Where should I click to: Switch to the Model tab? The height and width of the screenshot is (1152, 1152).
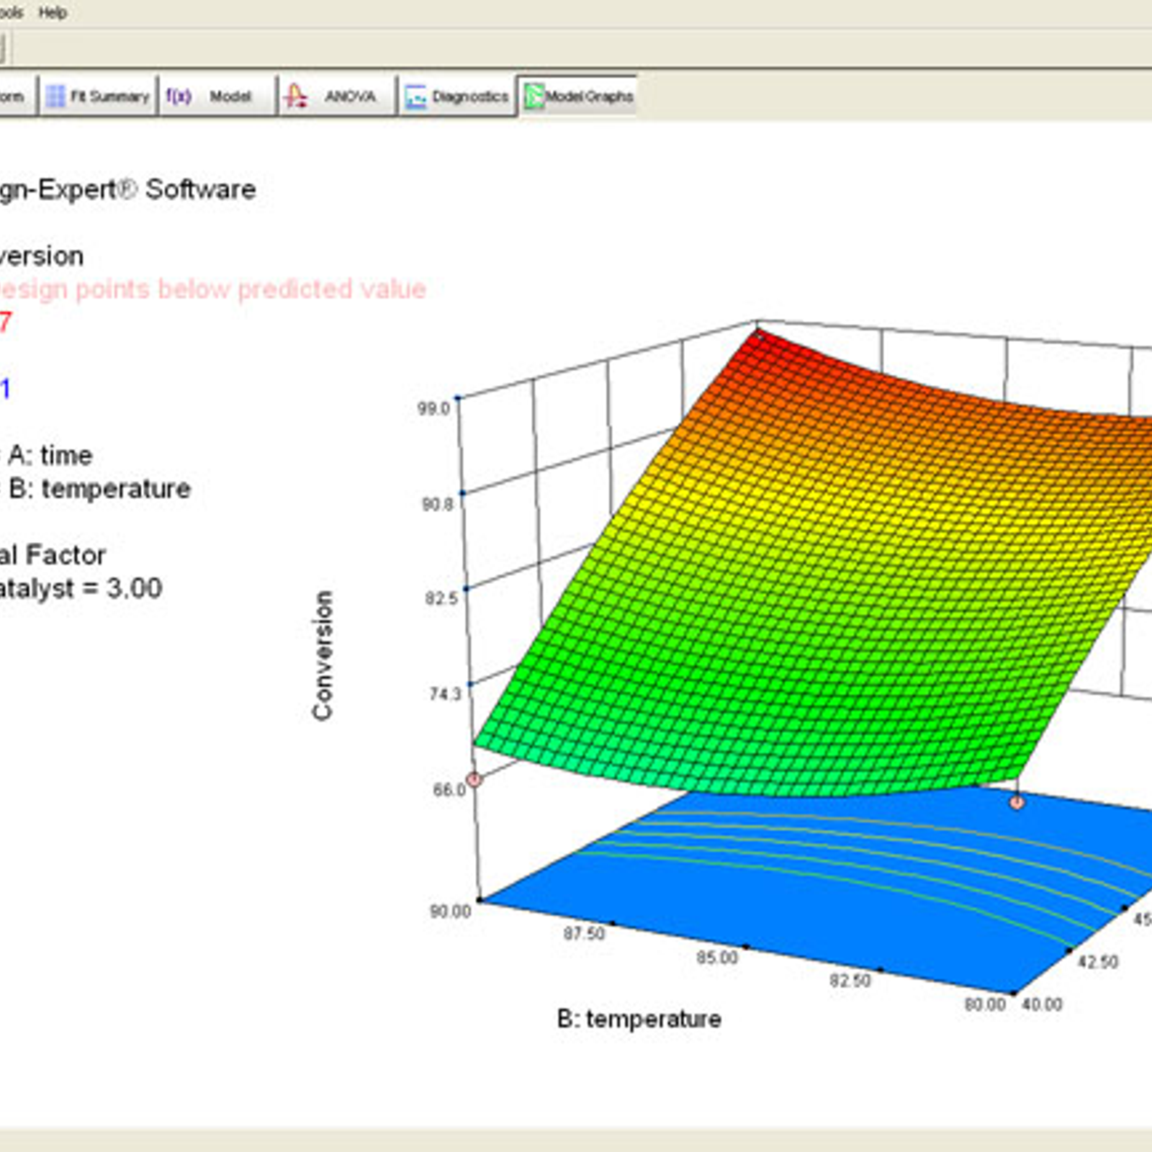point(217,96)
